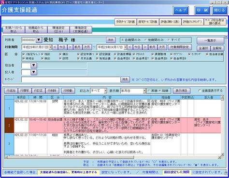Click 行訂正 to edit row
This screenshot has width=229, height=178.
tap(38, 91)
